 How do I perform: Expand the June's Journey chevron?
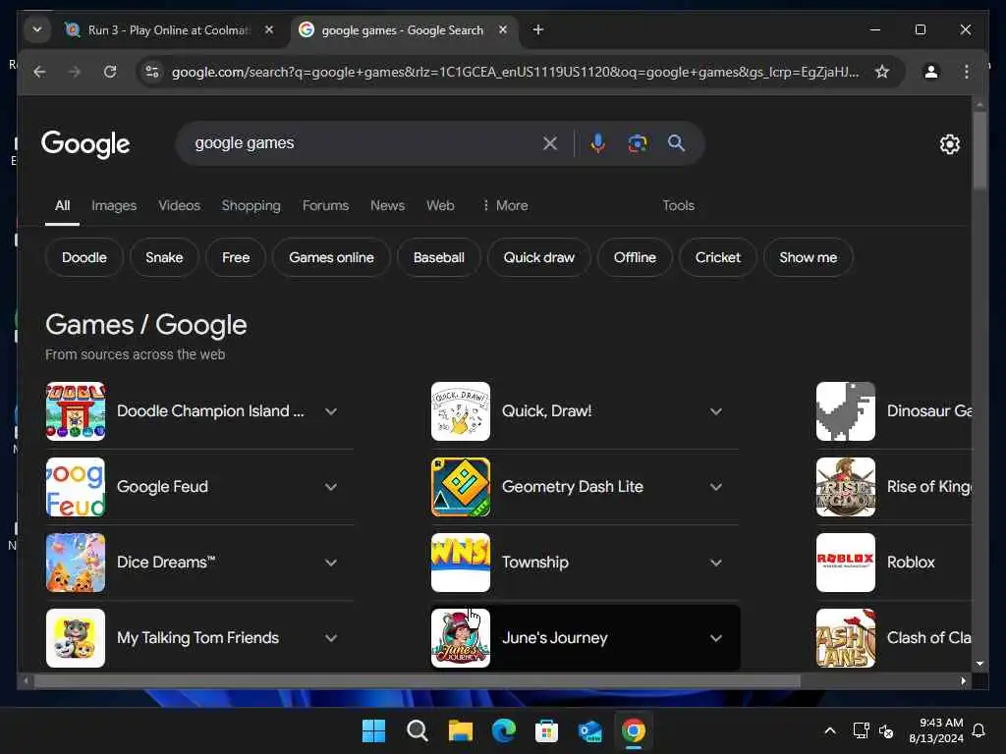(716, 638)
